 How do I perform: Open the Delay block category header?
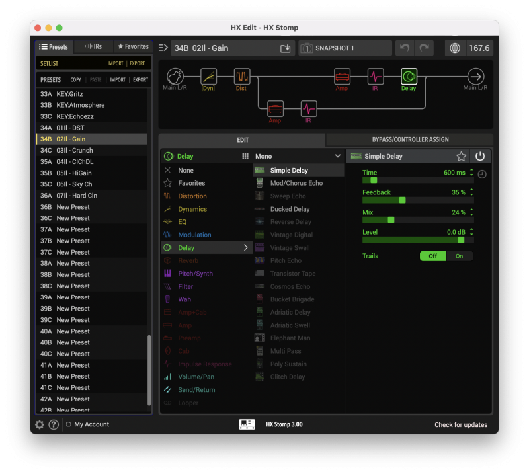click(x=206, y=156)
